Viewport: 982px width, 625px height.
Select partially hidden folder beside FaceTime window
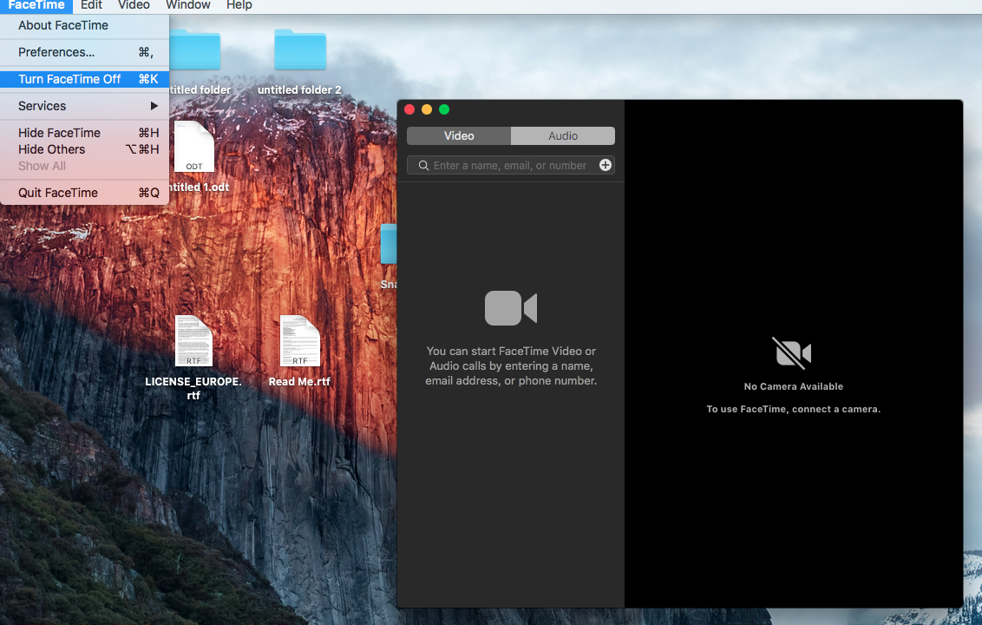[389, 244]
